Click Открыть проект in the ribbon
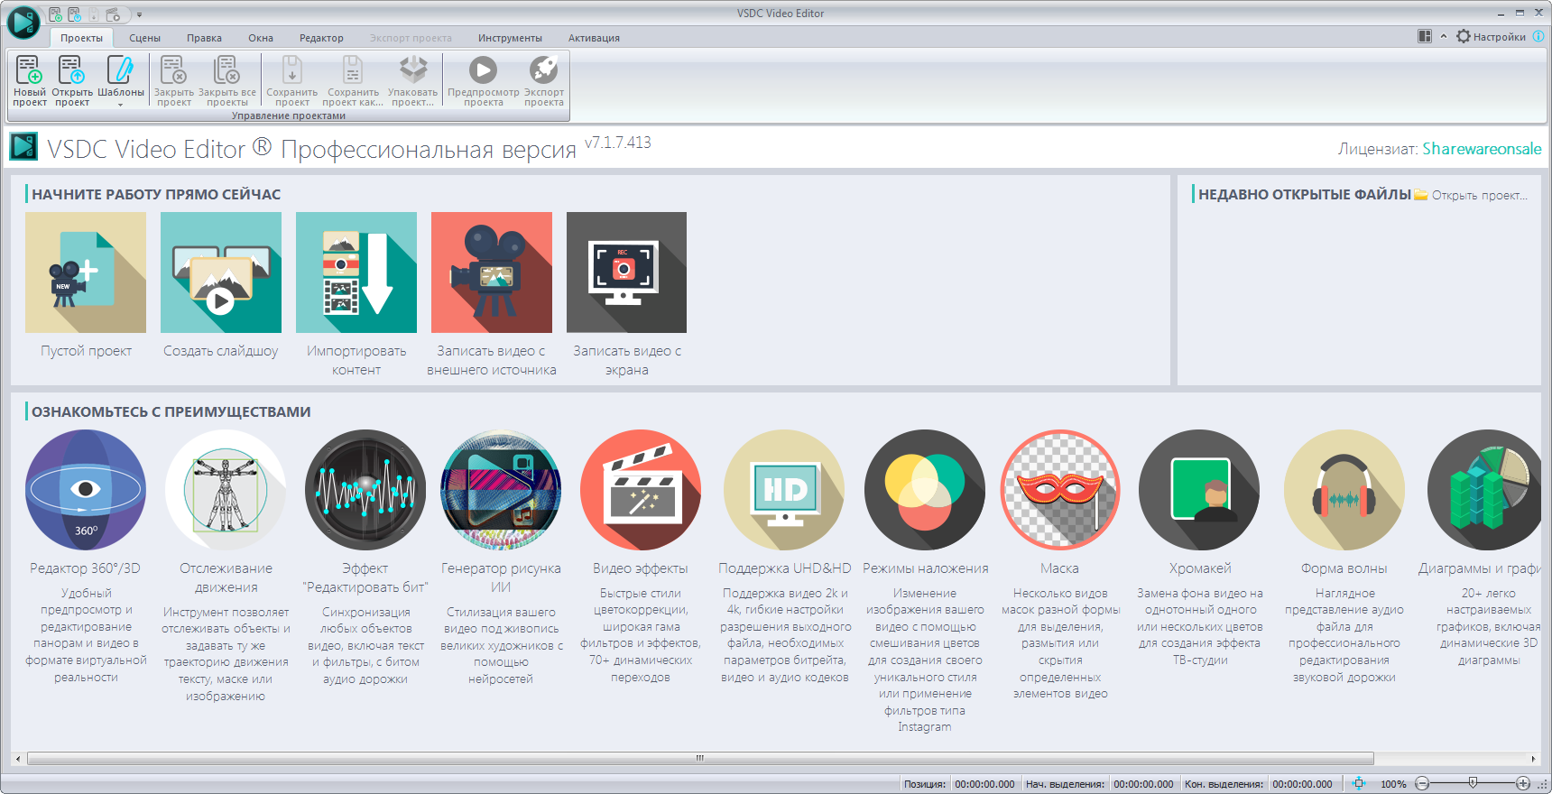1552x794 pixels. pyautogui.click(x=72, y=80)
